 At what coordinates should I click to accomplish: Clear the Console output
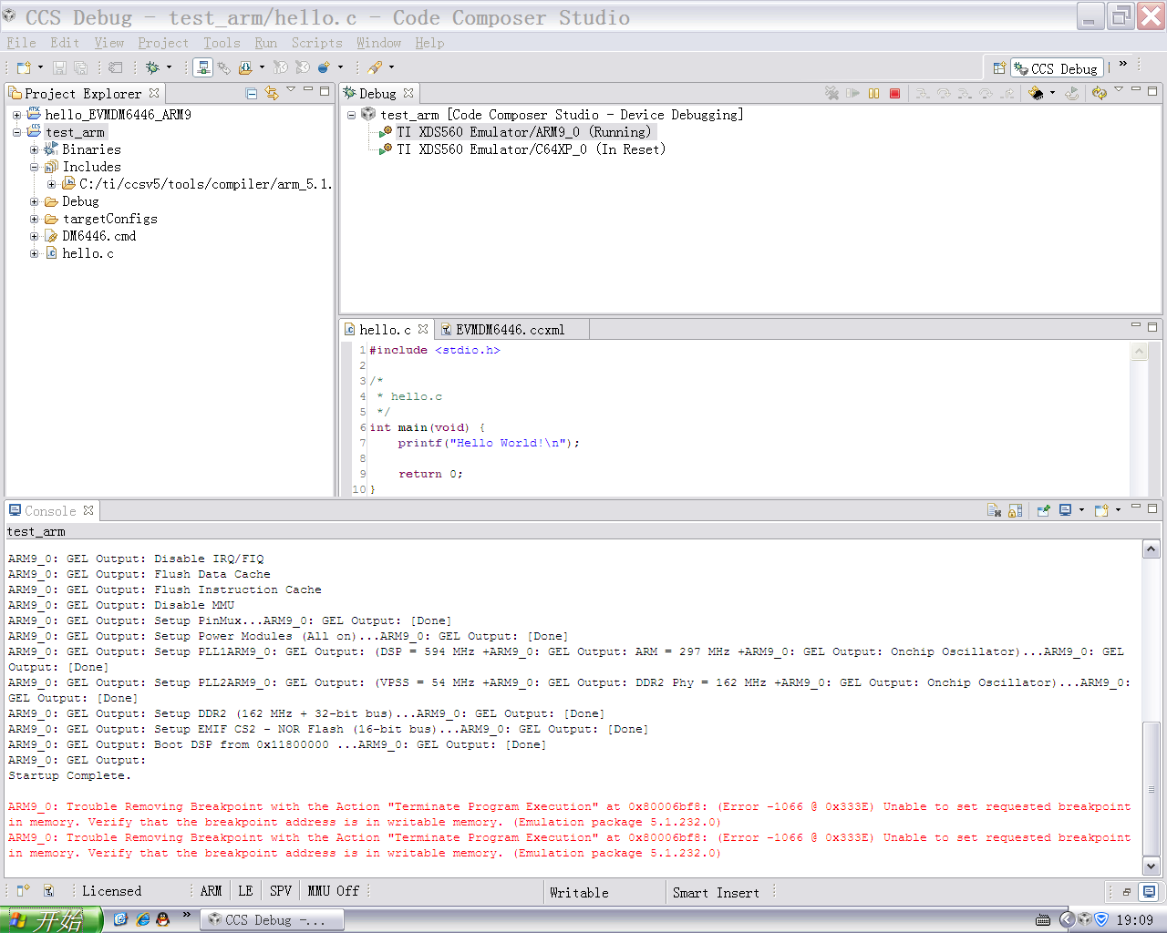(995, 510)
